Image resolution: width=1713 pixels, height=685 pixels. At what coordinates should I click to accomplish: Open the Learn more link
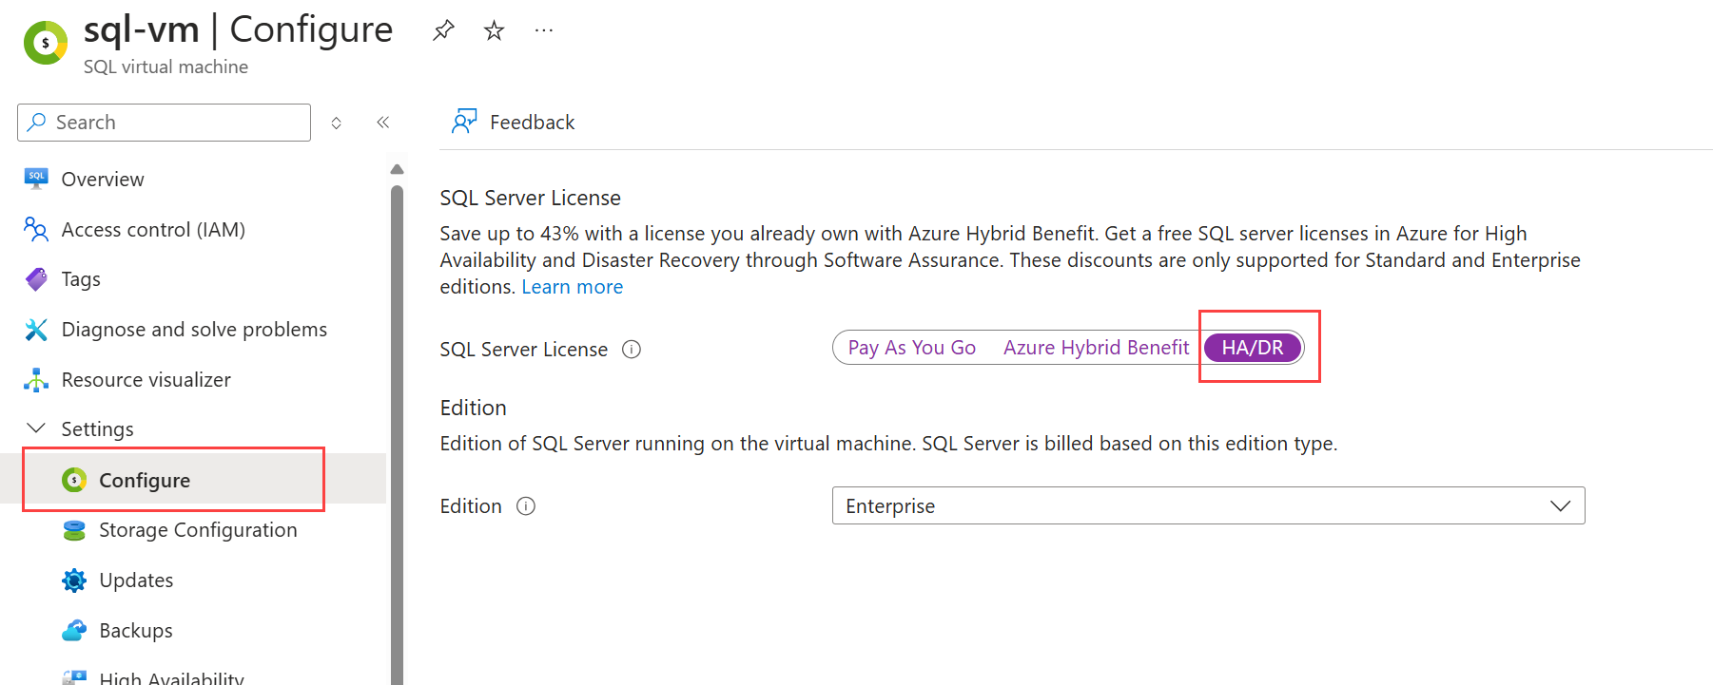pos(572,286)
